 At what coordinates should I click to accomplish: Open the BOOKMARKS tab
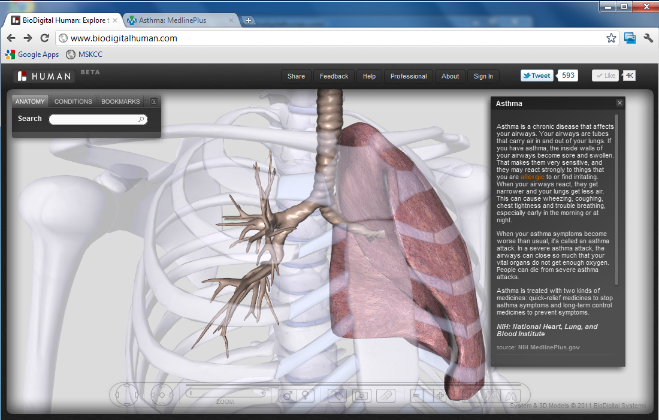point(120,101)
